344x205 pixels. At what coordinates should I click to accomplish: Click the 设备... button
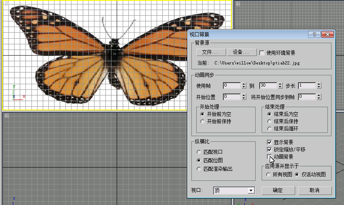pyautogui.click(x=242, y=52)
